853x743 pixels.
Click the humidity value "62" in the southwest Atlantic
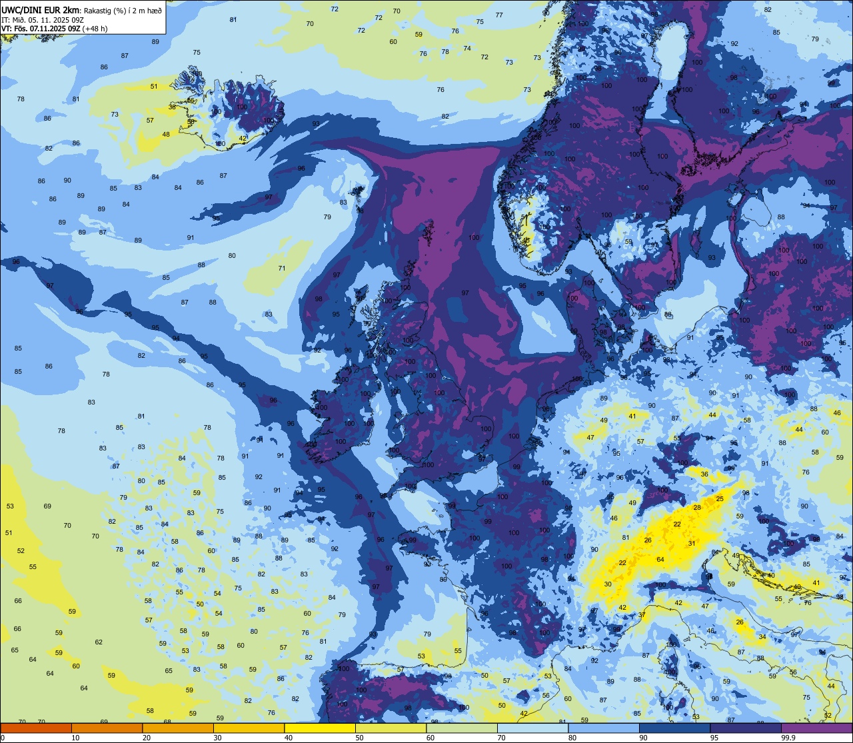pyautogui.click(x=99, y=642)
